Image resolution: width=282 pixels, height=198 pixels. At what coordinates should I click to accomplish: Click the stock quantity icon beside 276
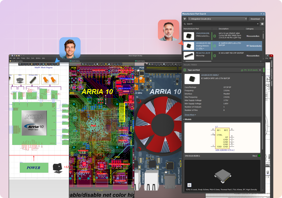tap(242, 70)
